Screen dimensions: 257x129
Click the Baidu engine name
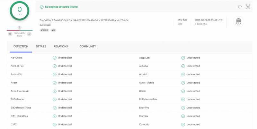(142, 91)
